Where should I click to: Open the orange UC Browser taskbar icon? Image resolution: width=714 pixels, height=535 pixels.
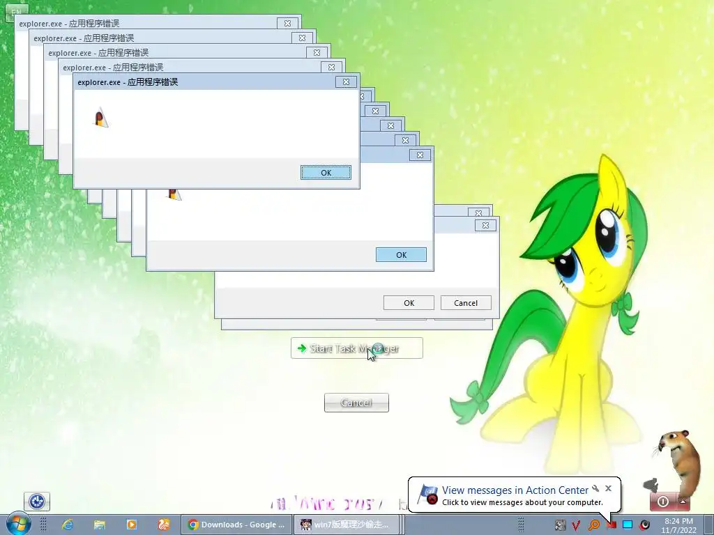click(x=164, y=525)
